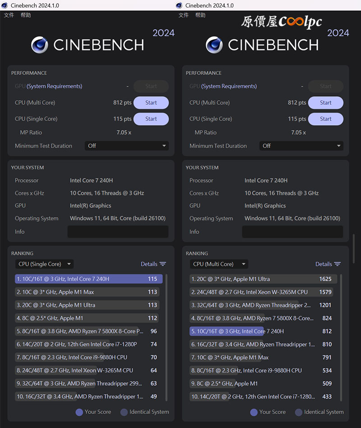
Task: Click the Your Score legend dot in left window
Action: point(79,412)
